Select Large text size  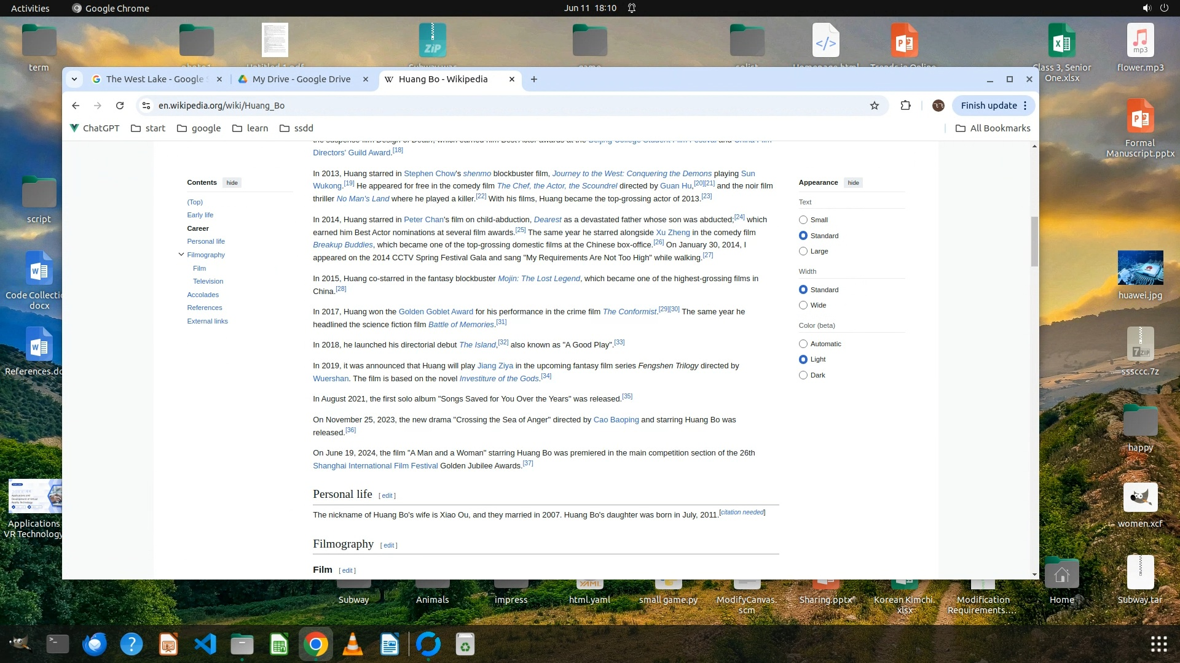pyautogui.click(x=803, y=251)
